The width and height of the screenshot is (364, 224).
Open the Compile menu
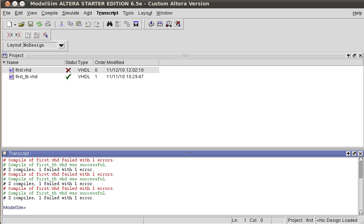point(49,13)
